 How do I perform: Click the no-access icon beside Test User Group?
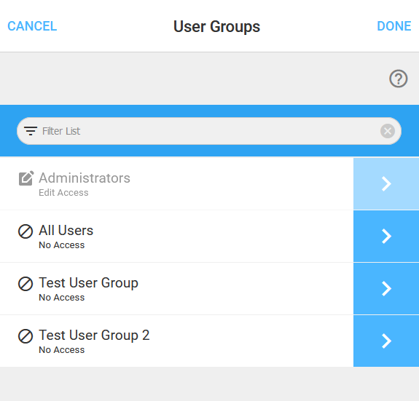click(26, 283)
